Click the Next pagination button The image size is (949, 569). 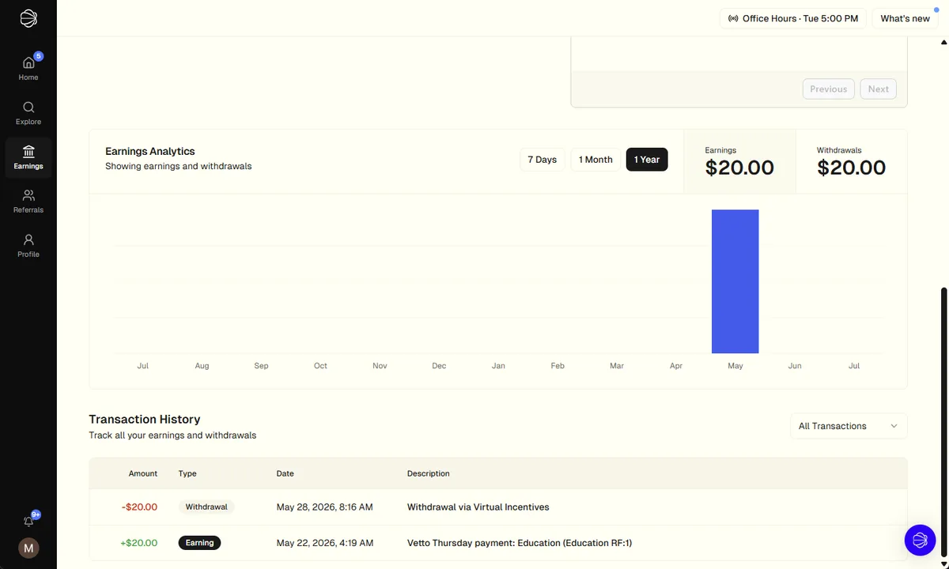tap(878, 89)
